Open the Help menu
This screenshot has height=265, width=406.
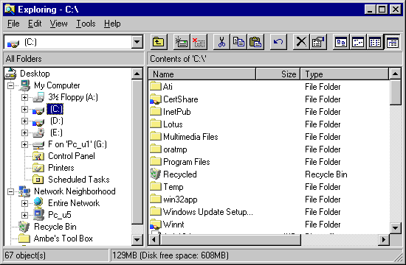click(112, 24)
